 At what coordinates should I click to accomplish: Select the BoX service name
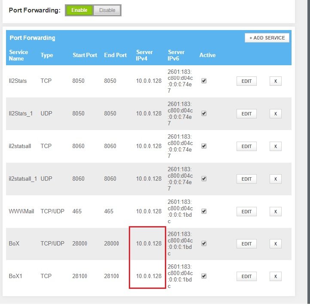click(14, 243)
